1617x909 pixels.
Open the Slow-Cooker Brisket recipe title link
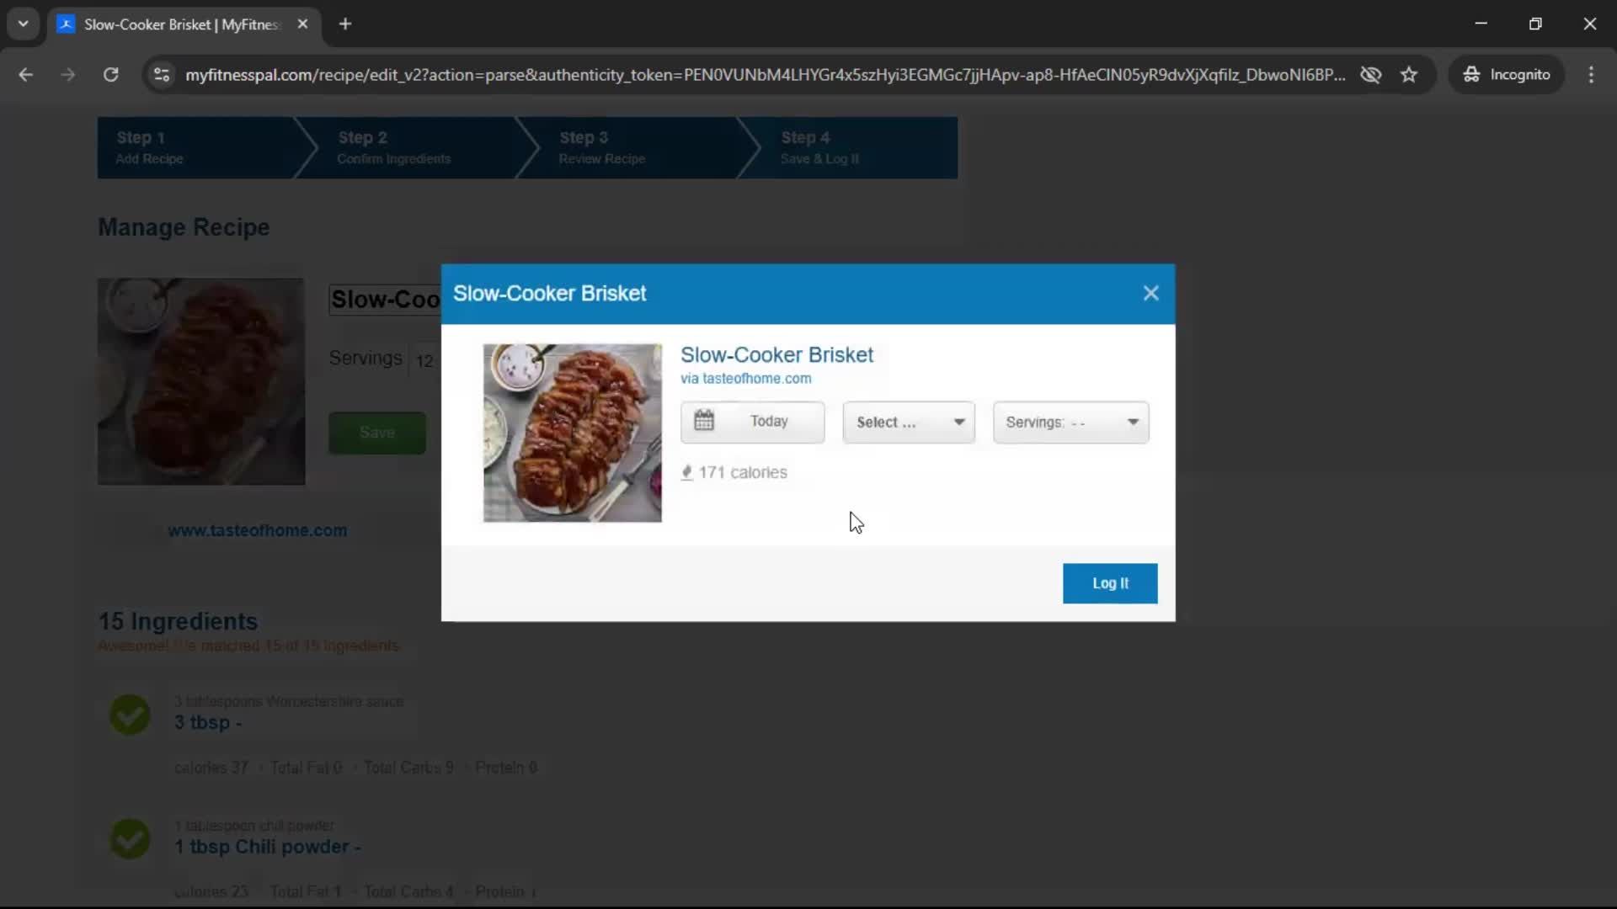[776, 355]
